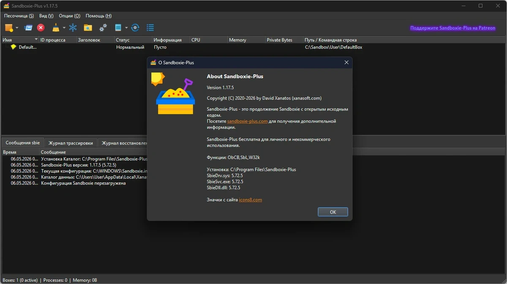Click the About dialog title bar icon

153,63
